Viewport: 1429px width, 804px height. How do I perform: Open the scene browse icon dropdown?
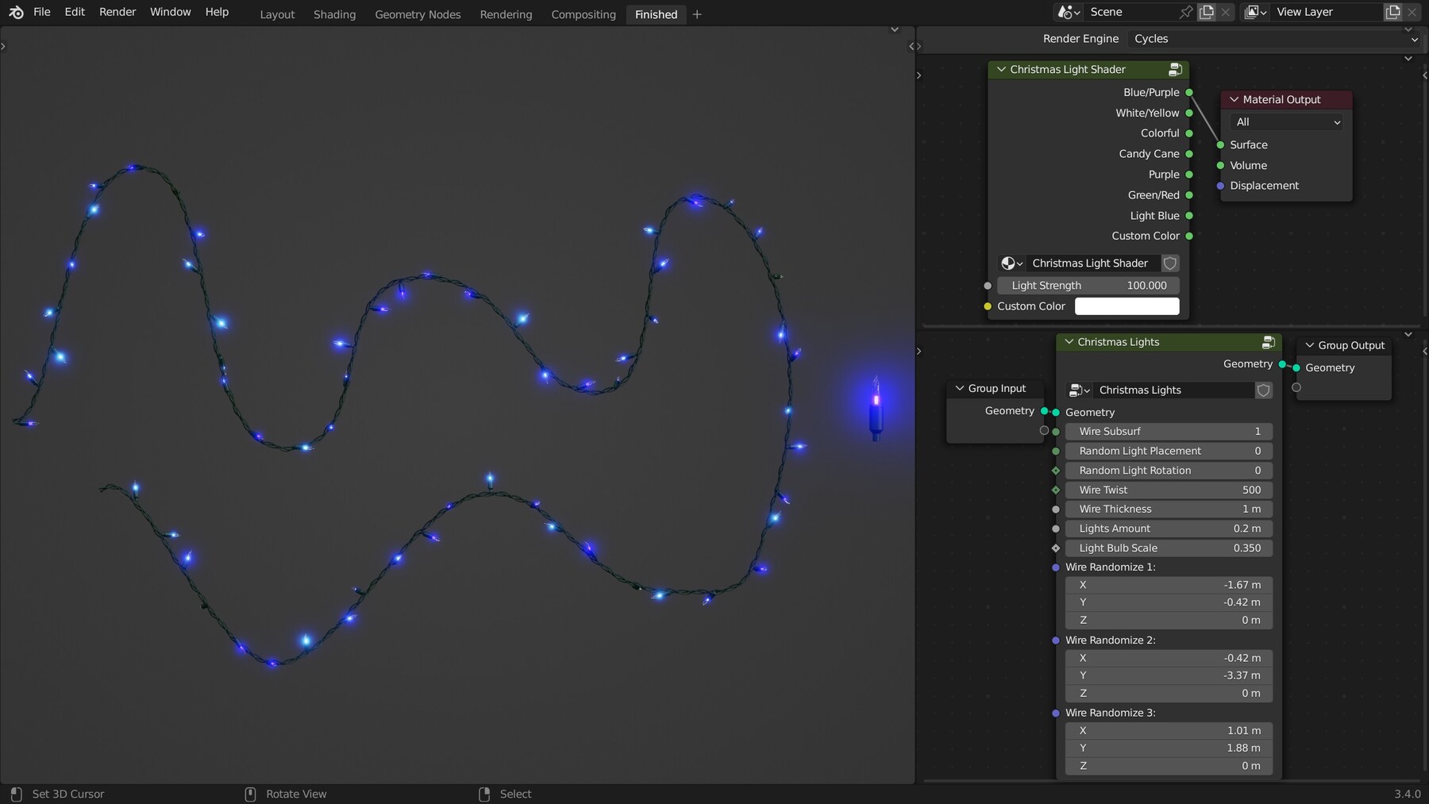coord(1069,12)
